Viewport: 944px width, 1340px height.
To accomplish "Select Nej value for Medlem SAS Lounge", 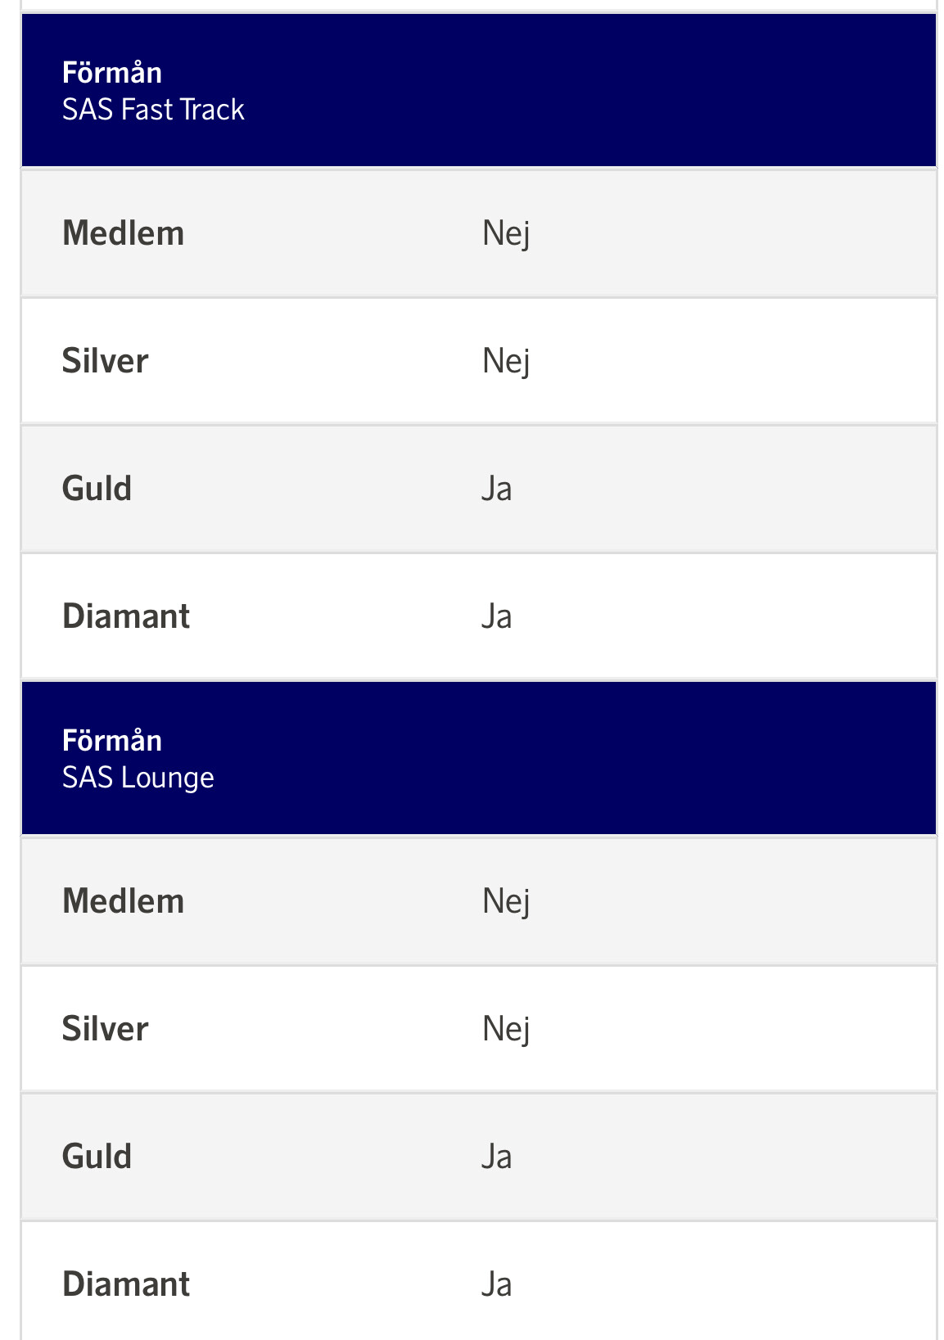I will point(506,902).
